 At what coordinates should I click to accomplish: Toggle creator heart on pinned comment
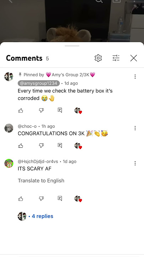[78, 111]
